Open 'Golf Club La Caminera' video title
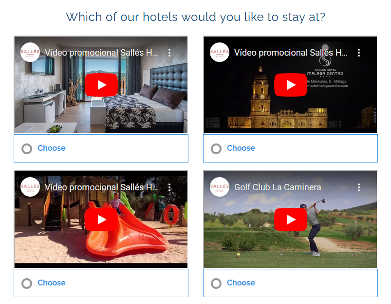This screenshot has height=304, width=391. (278, 187)
